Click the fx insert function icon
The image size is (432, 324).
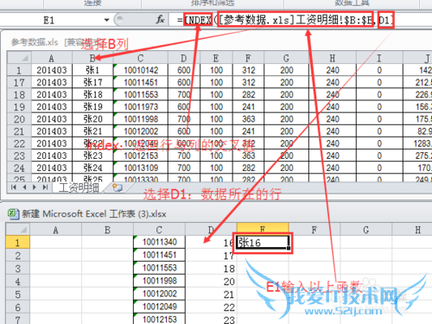(160, 20)
